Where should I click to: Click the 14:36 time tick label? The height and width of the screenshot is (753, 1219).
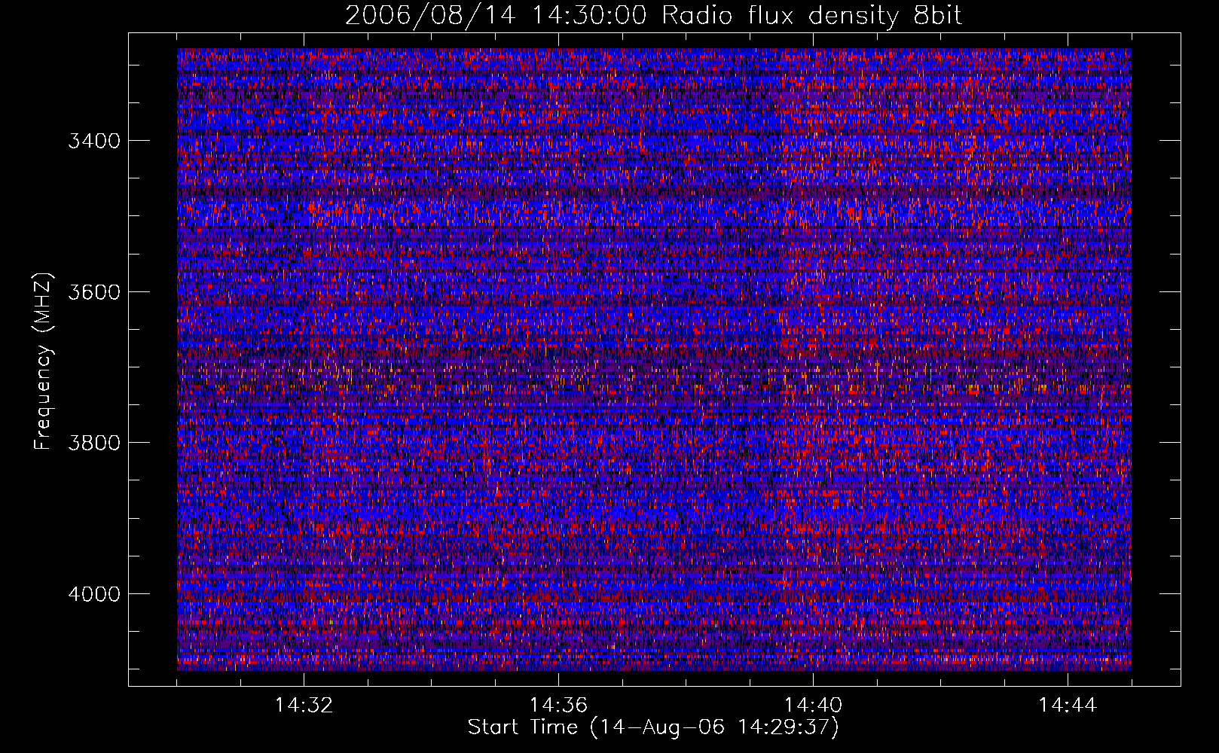point(558,706)
